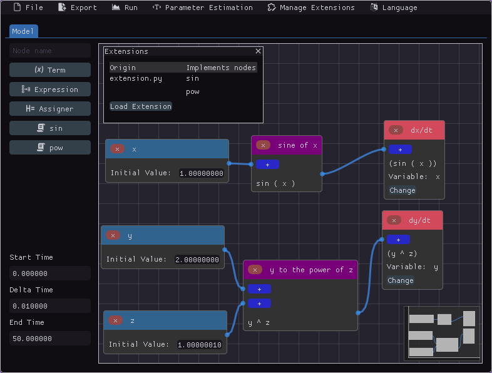Viewport: 492px width, 373px height.
Task: Select the Model tab
Action: [x=24, y=31]
